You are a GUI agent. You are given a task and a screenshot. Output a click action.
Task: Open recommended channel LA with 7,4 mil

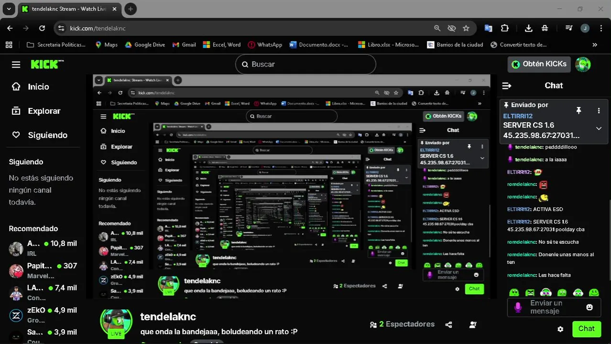pyautogui.click(x=43, y=293)
